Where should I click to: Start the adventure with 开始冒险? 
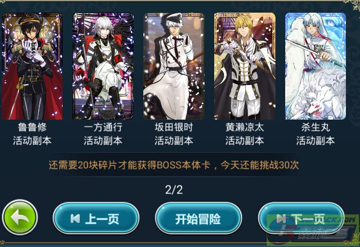[198, 218]
